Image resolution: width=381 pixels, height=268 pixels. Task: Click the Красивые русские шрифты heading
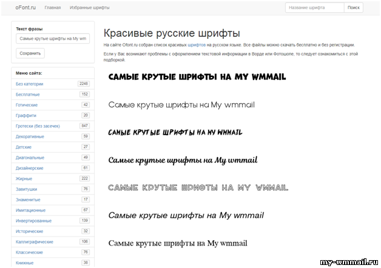tap(172, 33)
